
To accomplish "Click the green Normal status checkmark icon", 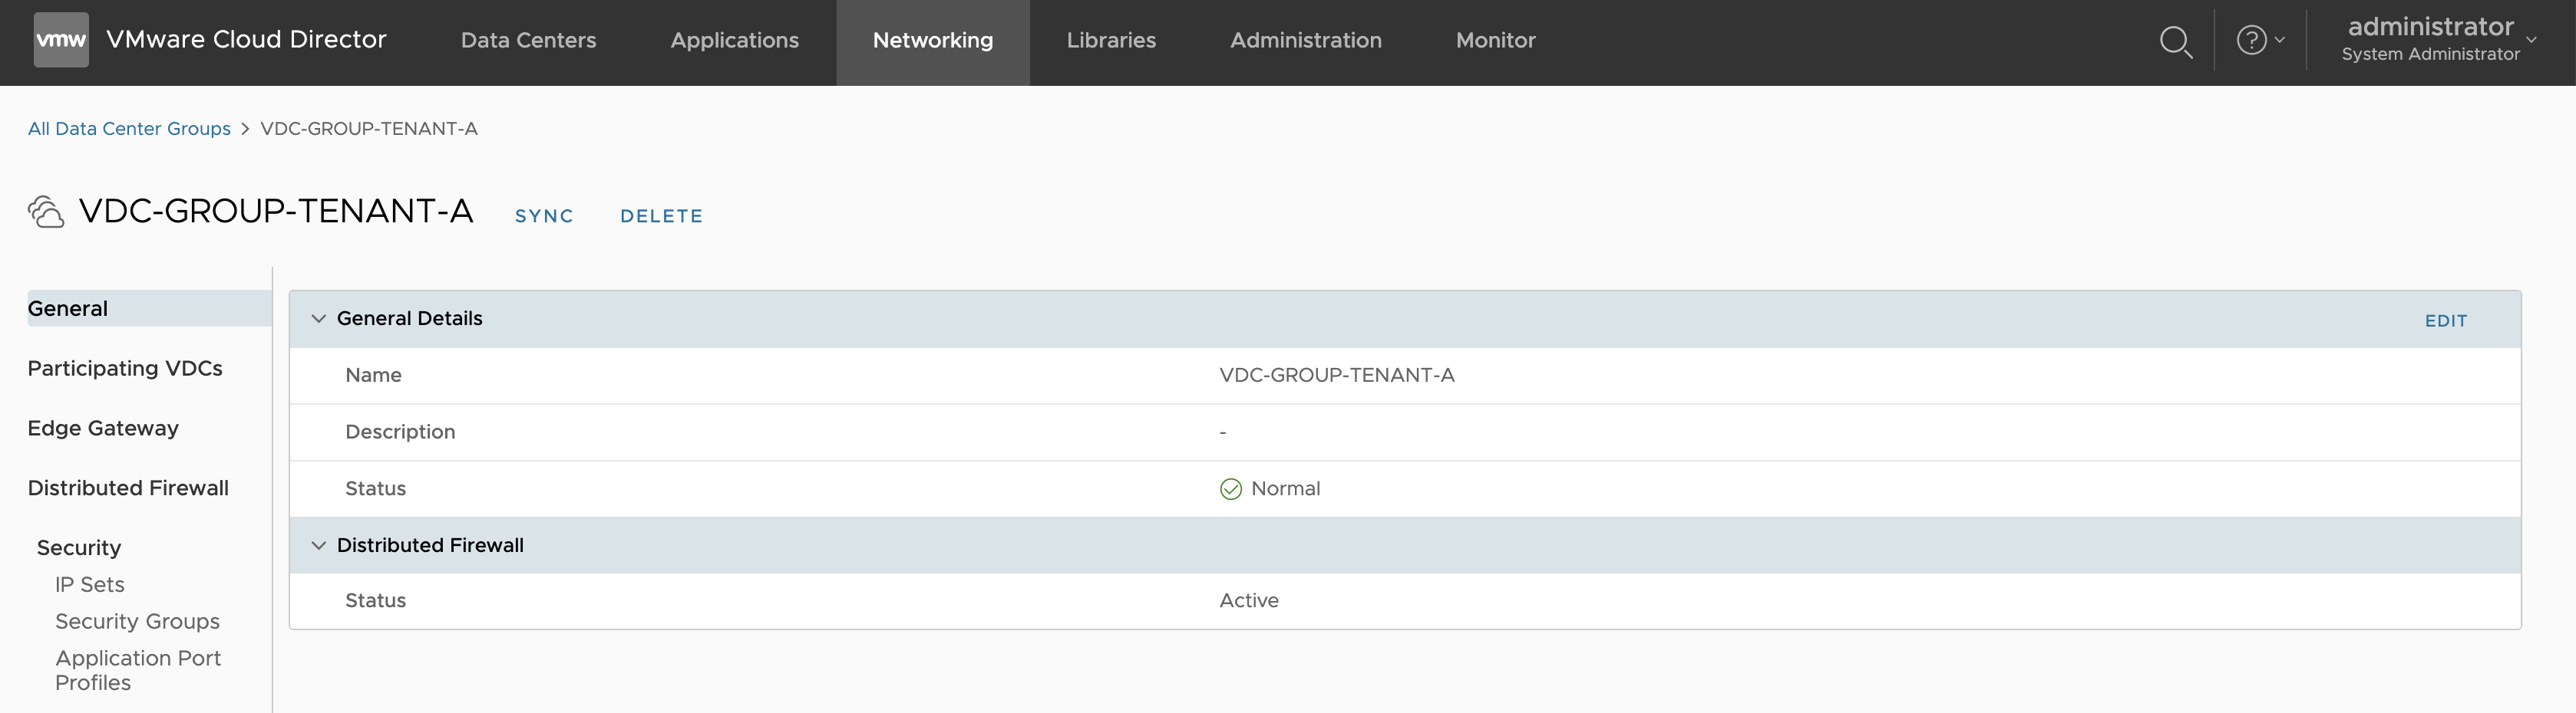I will pos(1230,488).
